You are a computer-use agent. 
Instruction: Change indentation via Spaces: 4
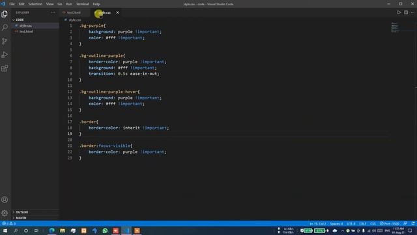pos(336,223)
